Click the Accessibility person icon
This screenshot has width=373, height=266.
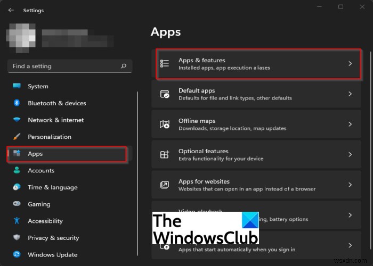(17, 221)
